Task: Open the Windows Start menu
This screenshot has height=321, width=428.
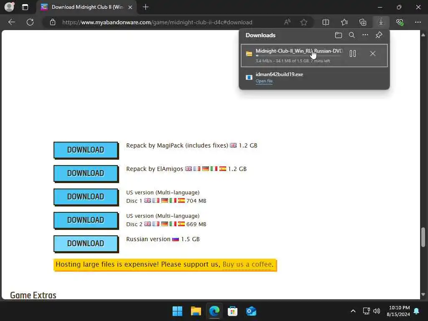Action: coord(177,311)
